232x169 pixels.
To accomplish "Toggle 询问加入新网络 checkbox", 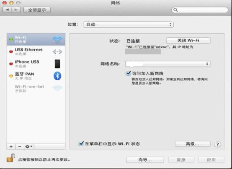I will tap(128, 73).
